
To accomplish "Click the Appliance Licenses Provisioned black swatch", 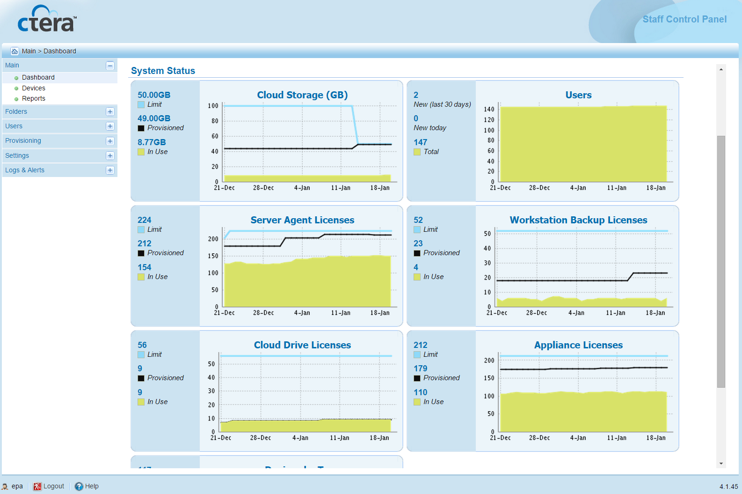I will click(417, 378).
